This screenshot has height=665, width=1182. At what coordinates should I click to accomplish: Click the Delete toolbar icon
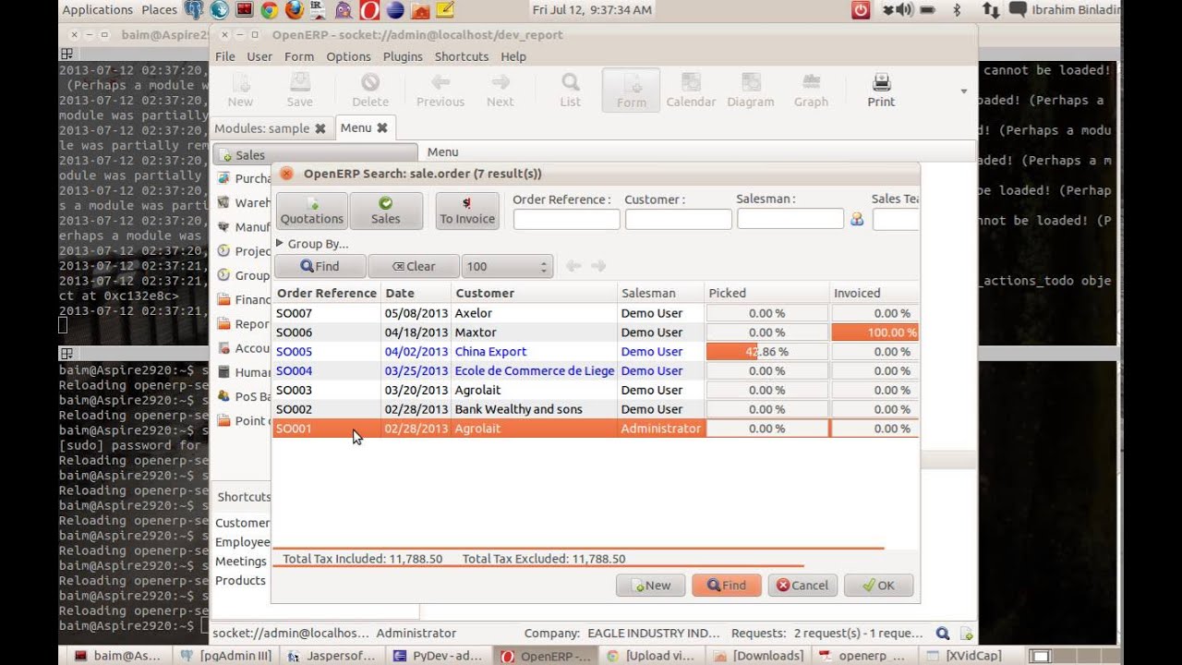(x=370, y=90)
